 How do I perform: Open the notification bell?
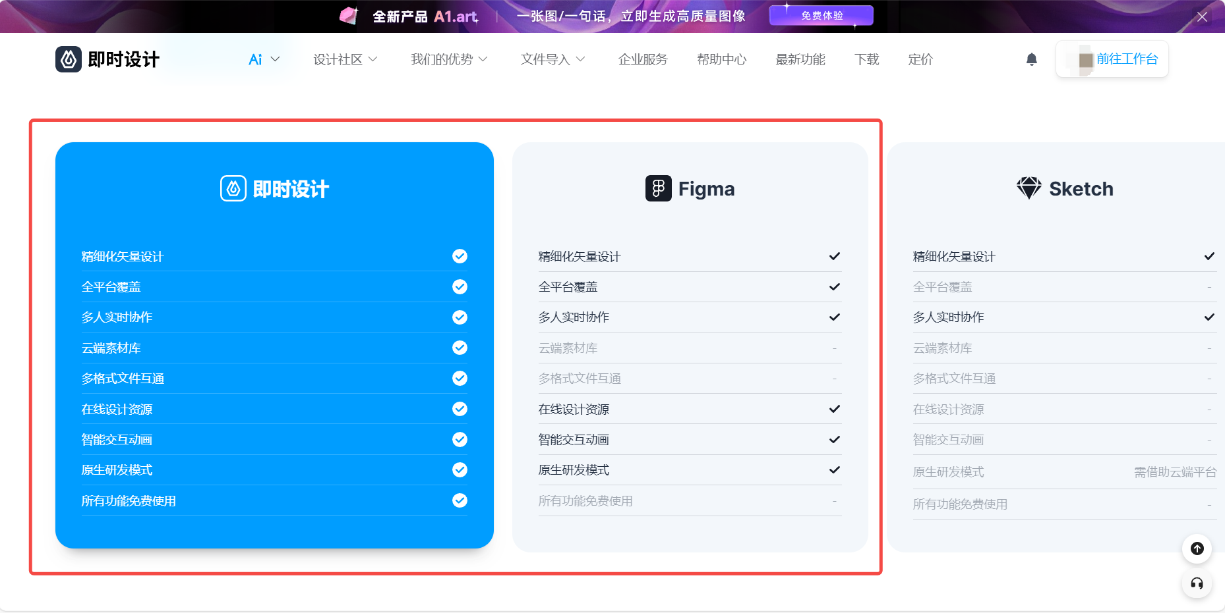(1032, 59)
